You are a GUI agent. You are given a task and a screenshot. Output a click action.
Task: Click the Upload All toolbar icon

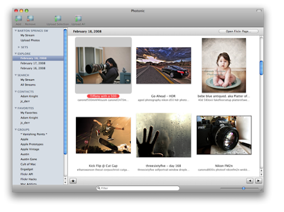tap(78, 18)
